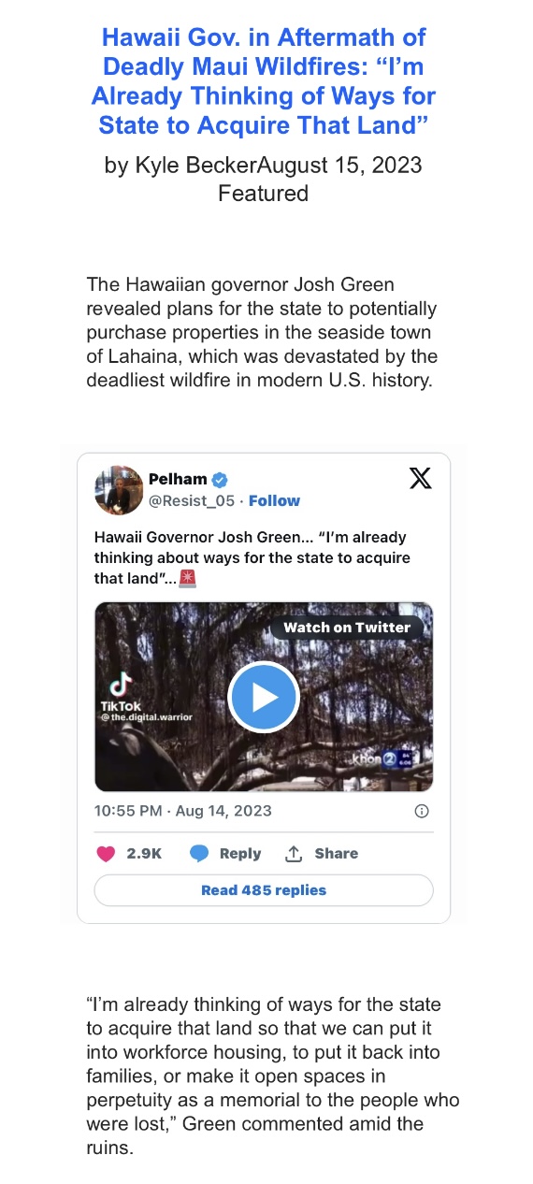Click the tweet timestamp Aug 14, 2023
This screenshot has width=533, height=1184.
tap(183, 811)
